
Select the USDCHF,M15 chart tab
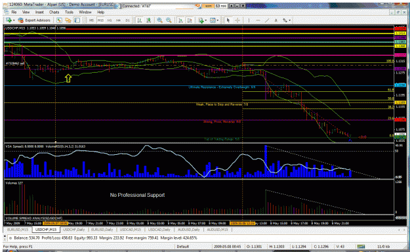click(x=46, y=230)
